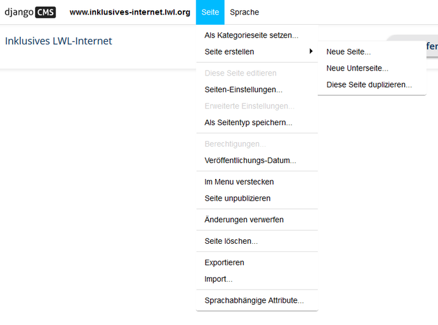This screenshot has width=438, height=325.
Task: Select Neue Seite... from the submenu
Action: 372,51
